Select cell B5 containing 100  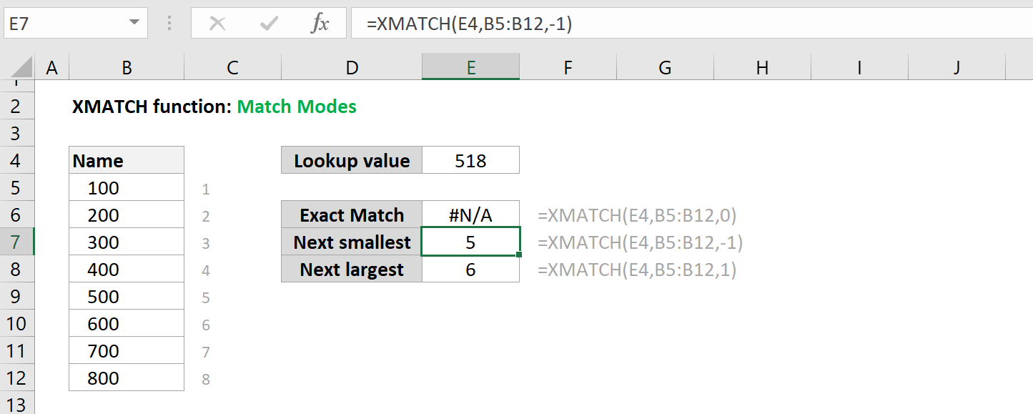126,187
